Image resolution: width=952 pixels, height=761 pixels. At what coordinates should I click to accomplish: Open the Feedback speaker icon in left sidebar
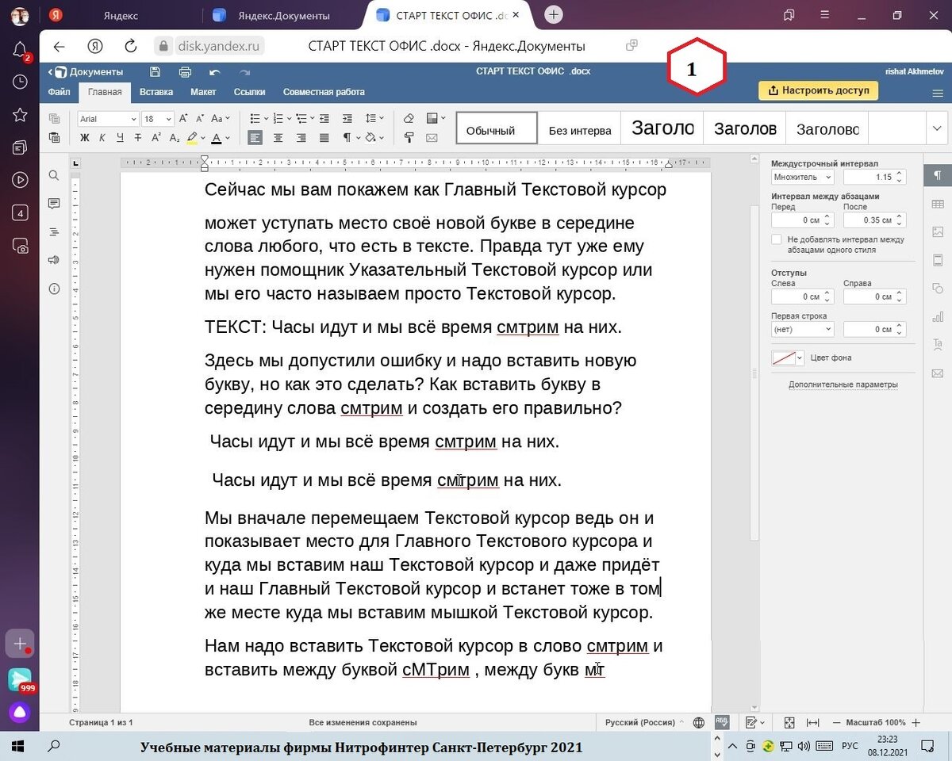pos(54,260)
